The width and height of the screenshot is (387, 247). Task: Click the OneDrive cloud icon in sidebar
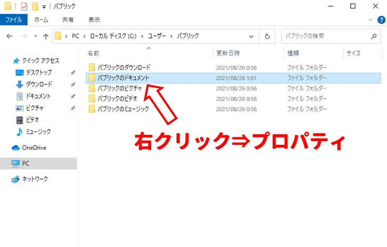point(16,147)
